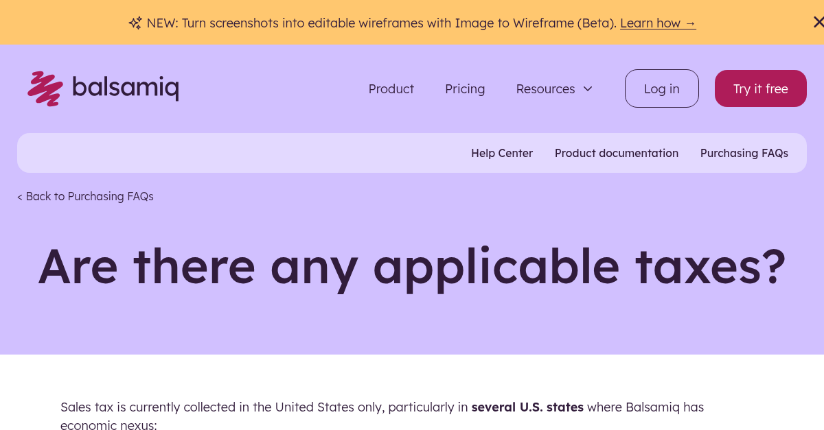Click the Try it free button
This screenshot has height=430, width=824.
point(760,88)
